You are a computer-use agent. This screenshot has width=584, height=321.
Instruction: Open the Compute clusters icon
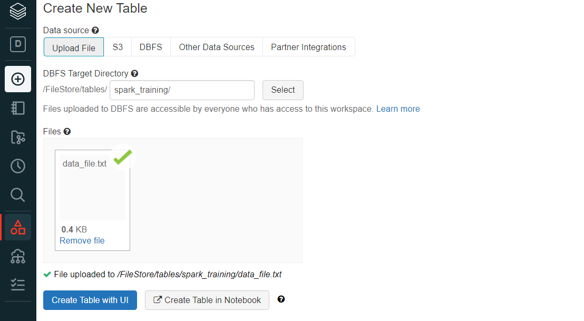point(17,257)
